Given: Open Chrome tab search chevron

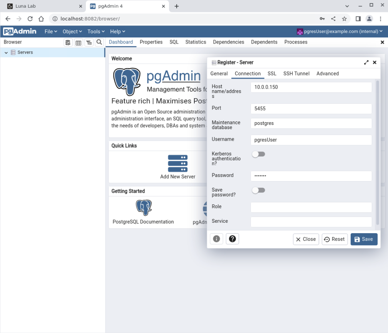Looking at the screenshot, I should pos(347,6).
